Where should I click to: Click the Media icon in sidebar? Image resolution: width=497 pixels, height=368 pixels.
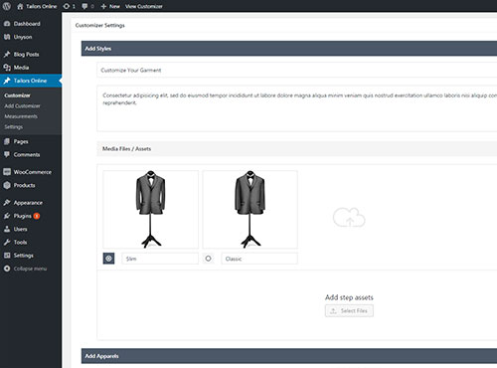(x=7, y=68)
